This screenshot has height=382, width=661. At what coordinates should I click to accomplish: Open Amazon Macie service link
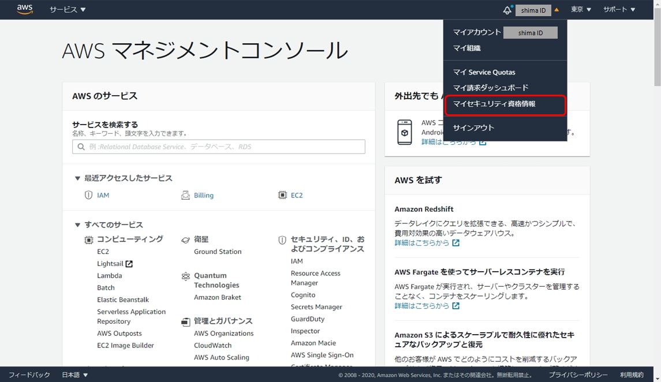pyautogui.click(x=313, y=343)
